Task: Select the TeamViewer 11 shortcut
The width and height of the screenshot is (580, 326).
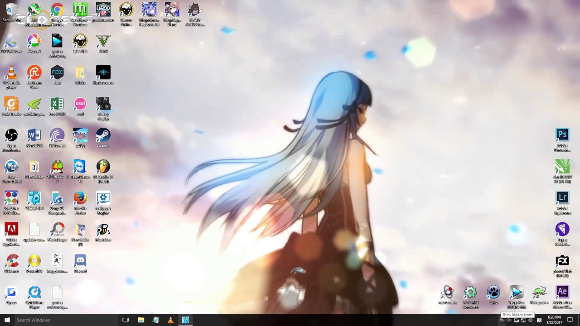Action: pos(80,171)
